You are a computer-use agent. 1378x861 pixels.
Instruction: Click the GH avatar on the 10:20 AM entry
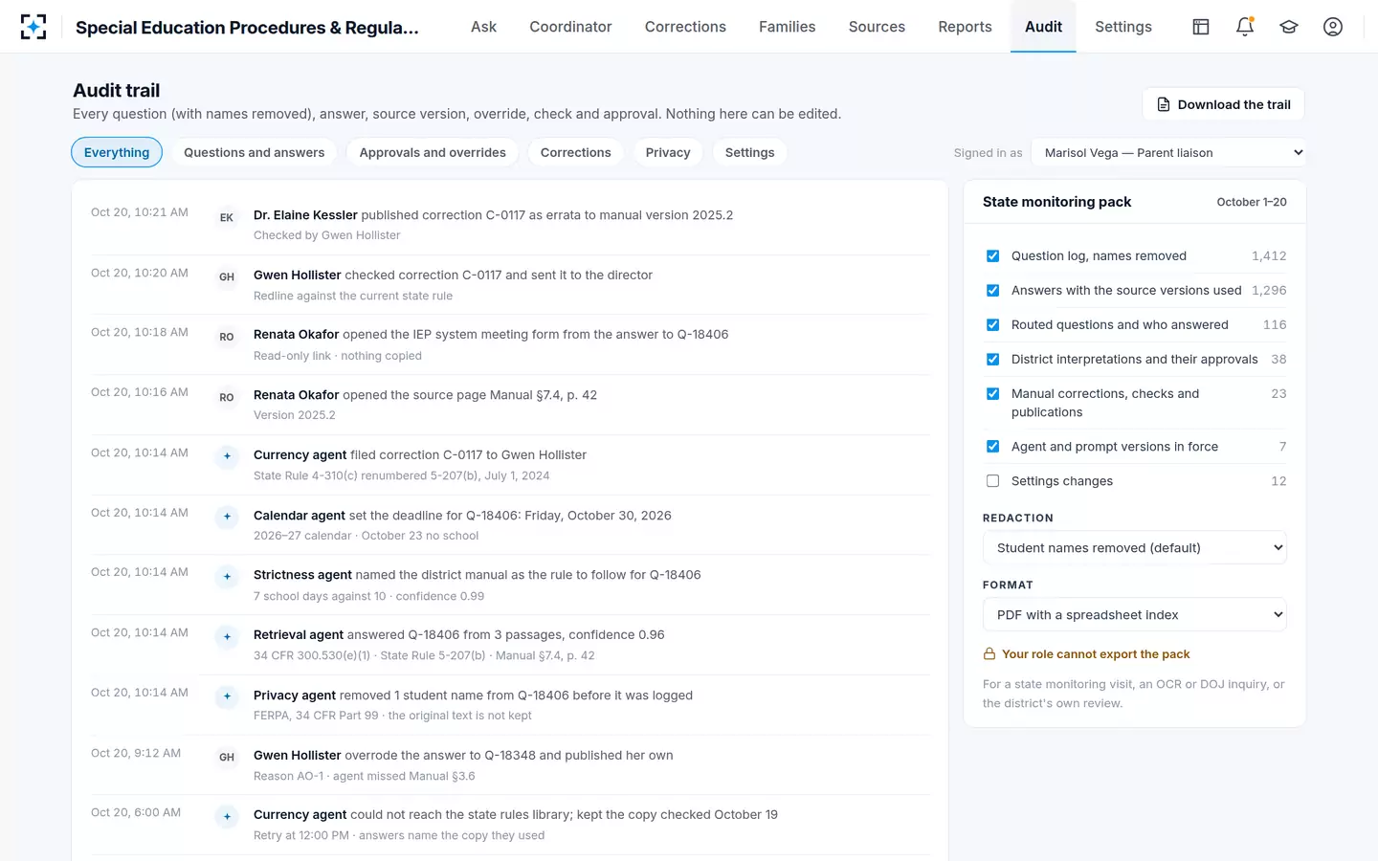(227, 277)
